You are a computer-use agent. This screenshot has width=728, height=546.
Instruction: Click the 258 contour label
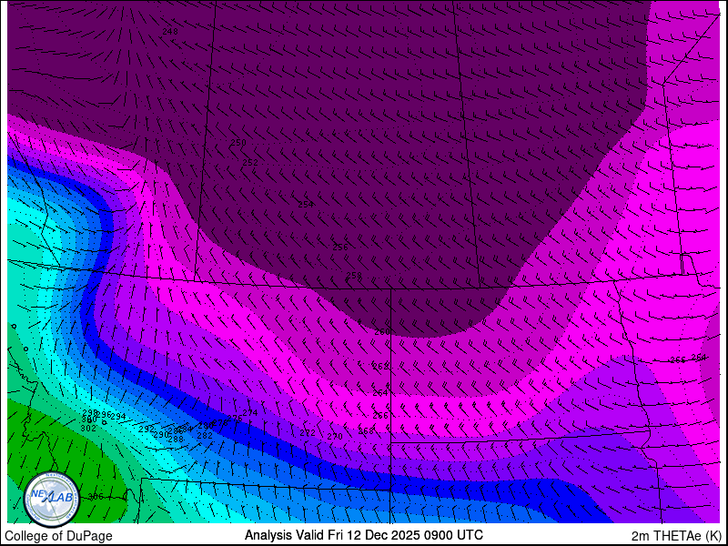354,276
